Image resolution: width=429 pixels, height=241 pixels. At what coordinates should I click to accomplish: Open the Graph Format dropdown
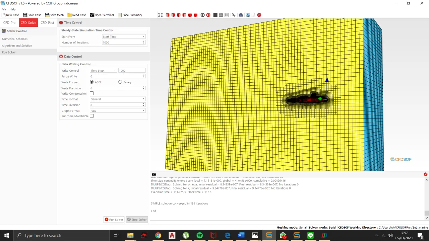point(118,111)
